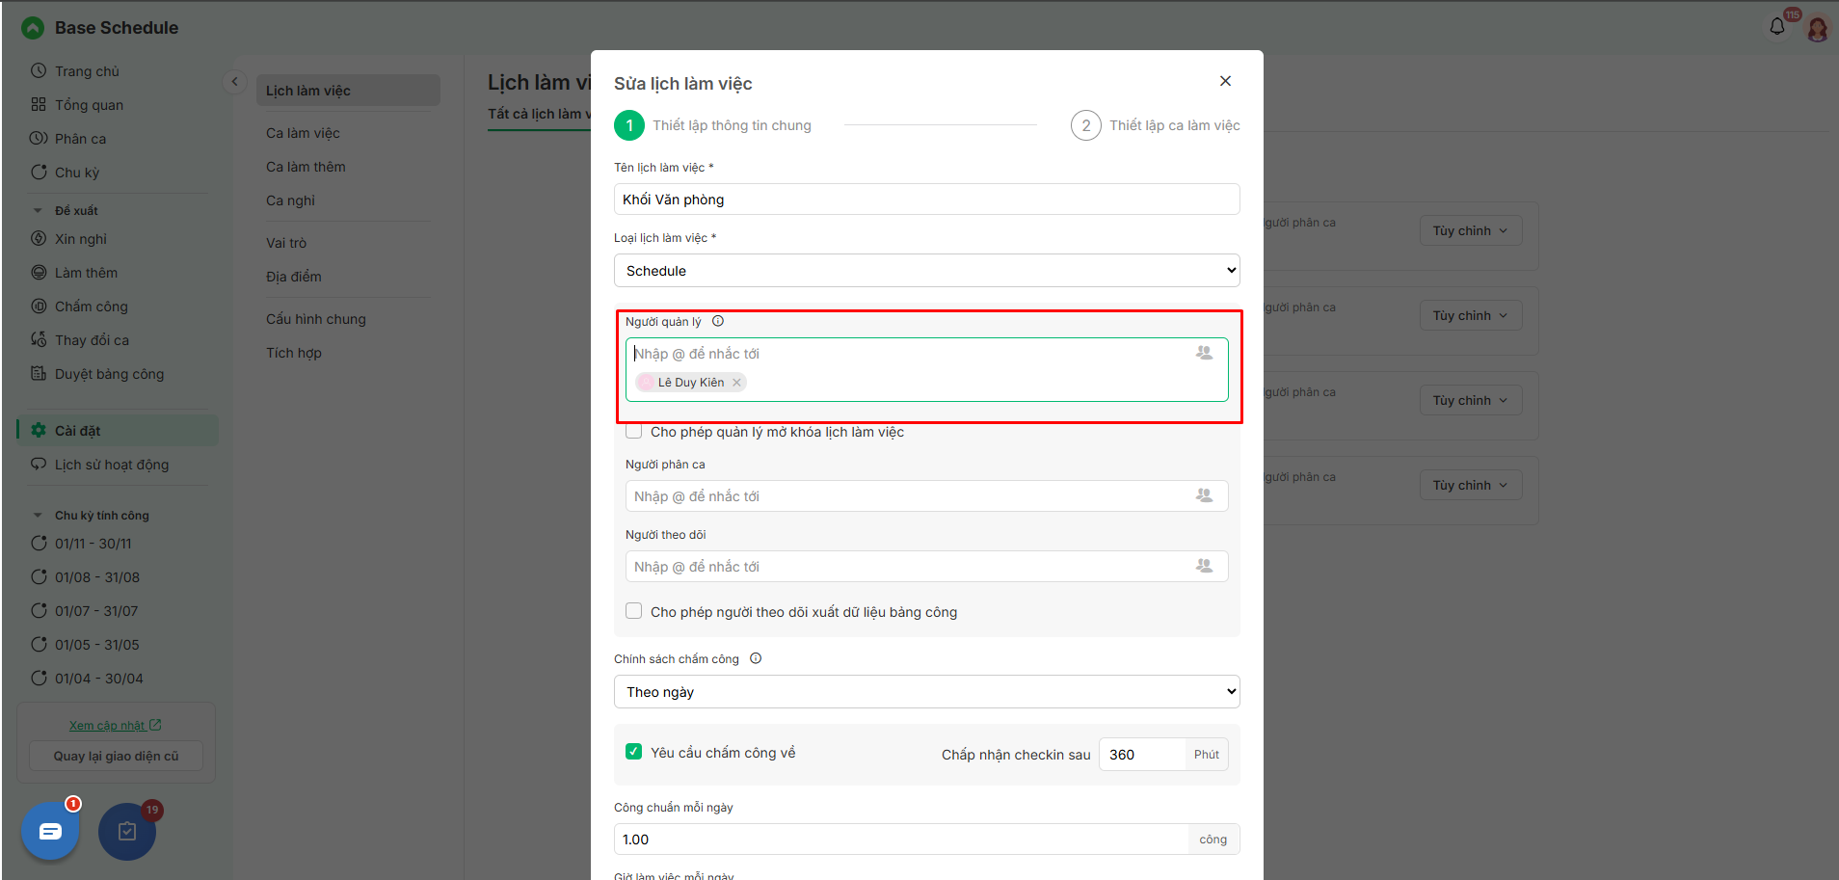Click Quay lại giao diện cũ button

pos(116,756)
